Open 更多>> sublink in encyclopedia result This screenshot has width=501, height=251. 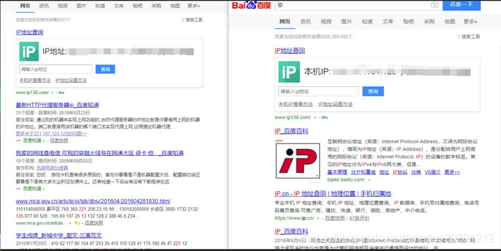(452, 172)
